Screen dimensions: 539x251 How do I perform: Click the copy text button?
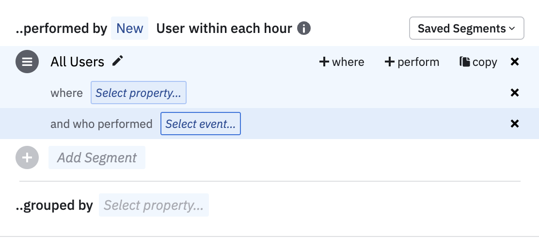pyautogui.click(x=485, y=62)
